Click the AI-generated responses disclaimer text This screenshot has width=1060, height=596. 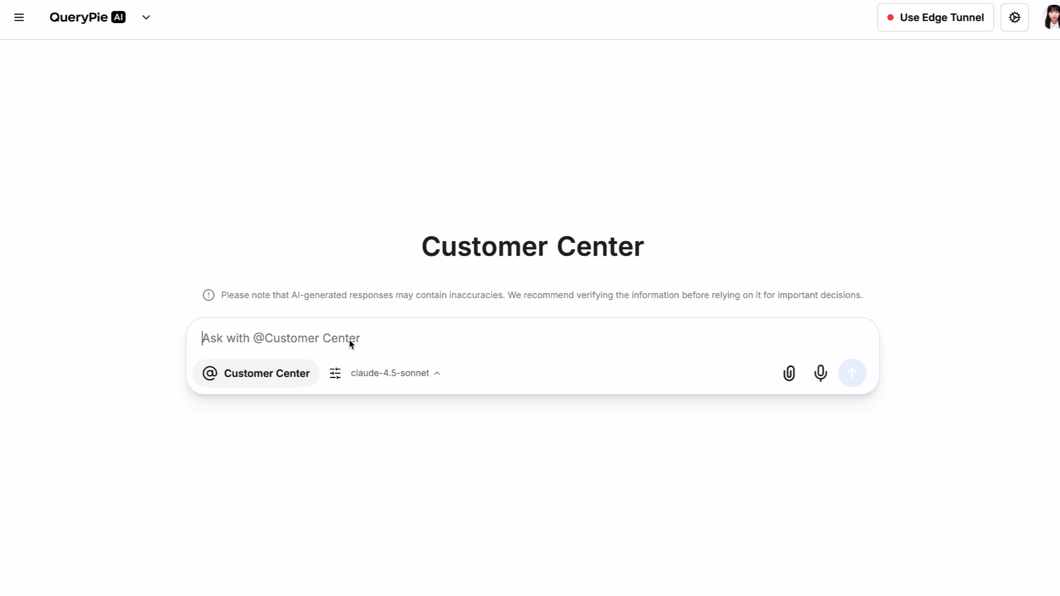coord(541,295)
